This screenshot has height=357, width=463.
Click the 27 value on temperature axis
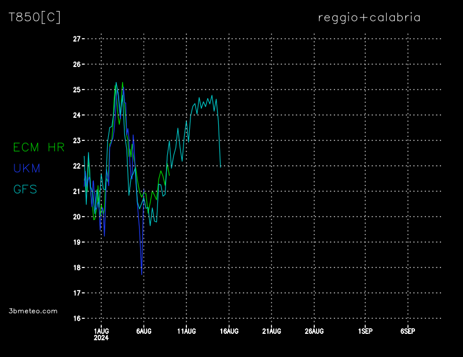coord(76,39)
